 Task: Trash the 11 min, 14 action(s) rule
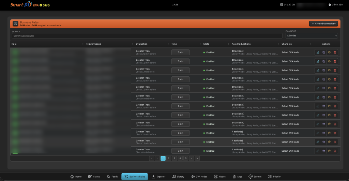pos(335,115)
